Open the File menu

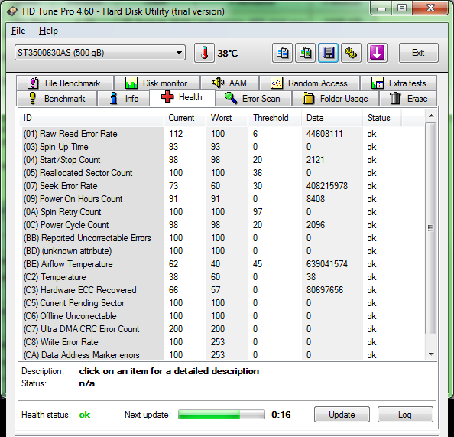[18, 31]
